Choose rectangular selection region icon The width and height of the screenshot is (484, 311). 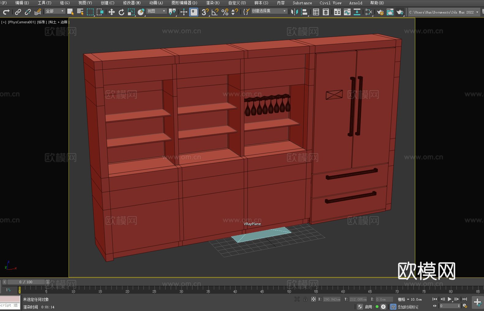click(x=90, y=12)
